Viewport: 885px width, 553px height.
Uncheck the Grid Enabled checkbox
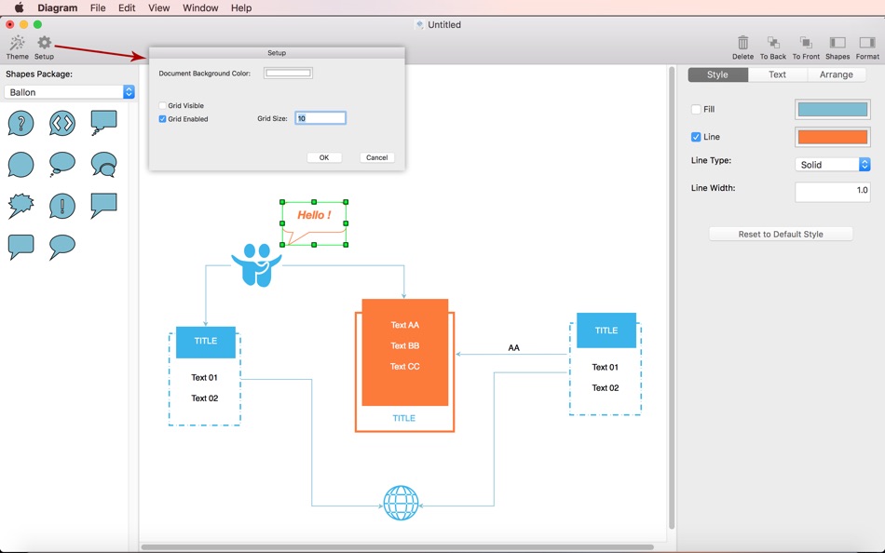coord(162,119)
